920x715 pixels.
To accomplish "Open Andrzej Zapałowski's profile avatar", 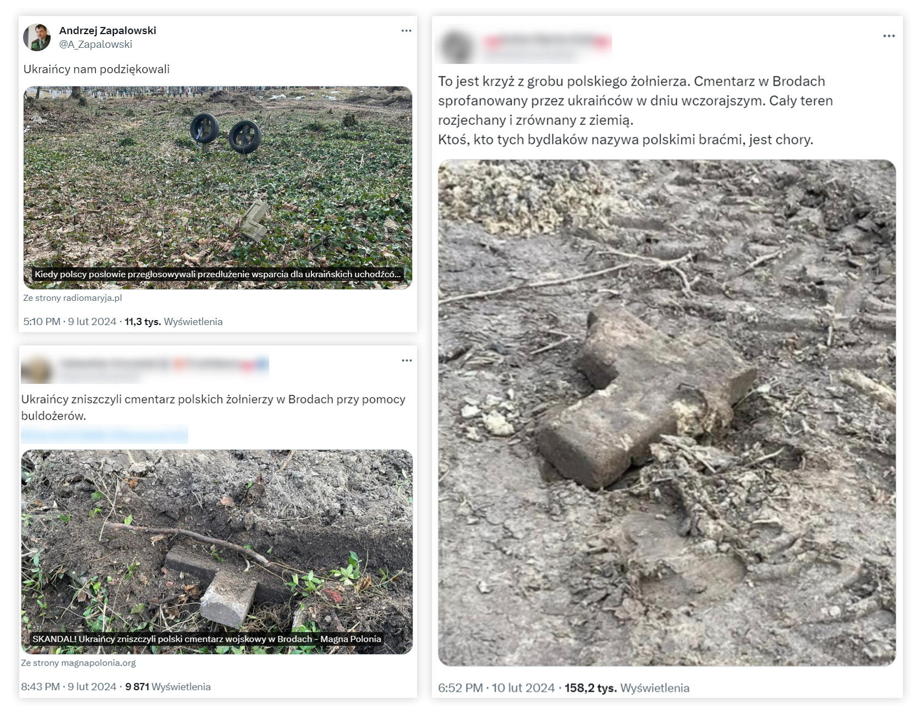I will tap(37, 37).
